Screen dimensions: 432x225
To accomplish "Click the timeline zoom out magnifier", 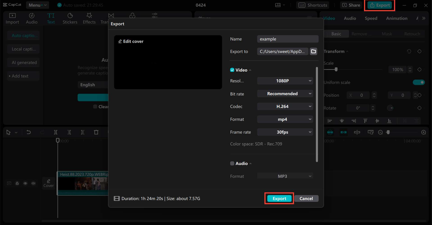I will pos(380,132).
